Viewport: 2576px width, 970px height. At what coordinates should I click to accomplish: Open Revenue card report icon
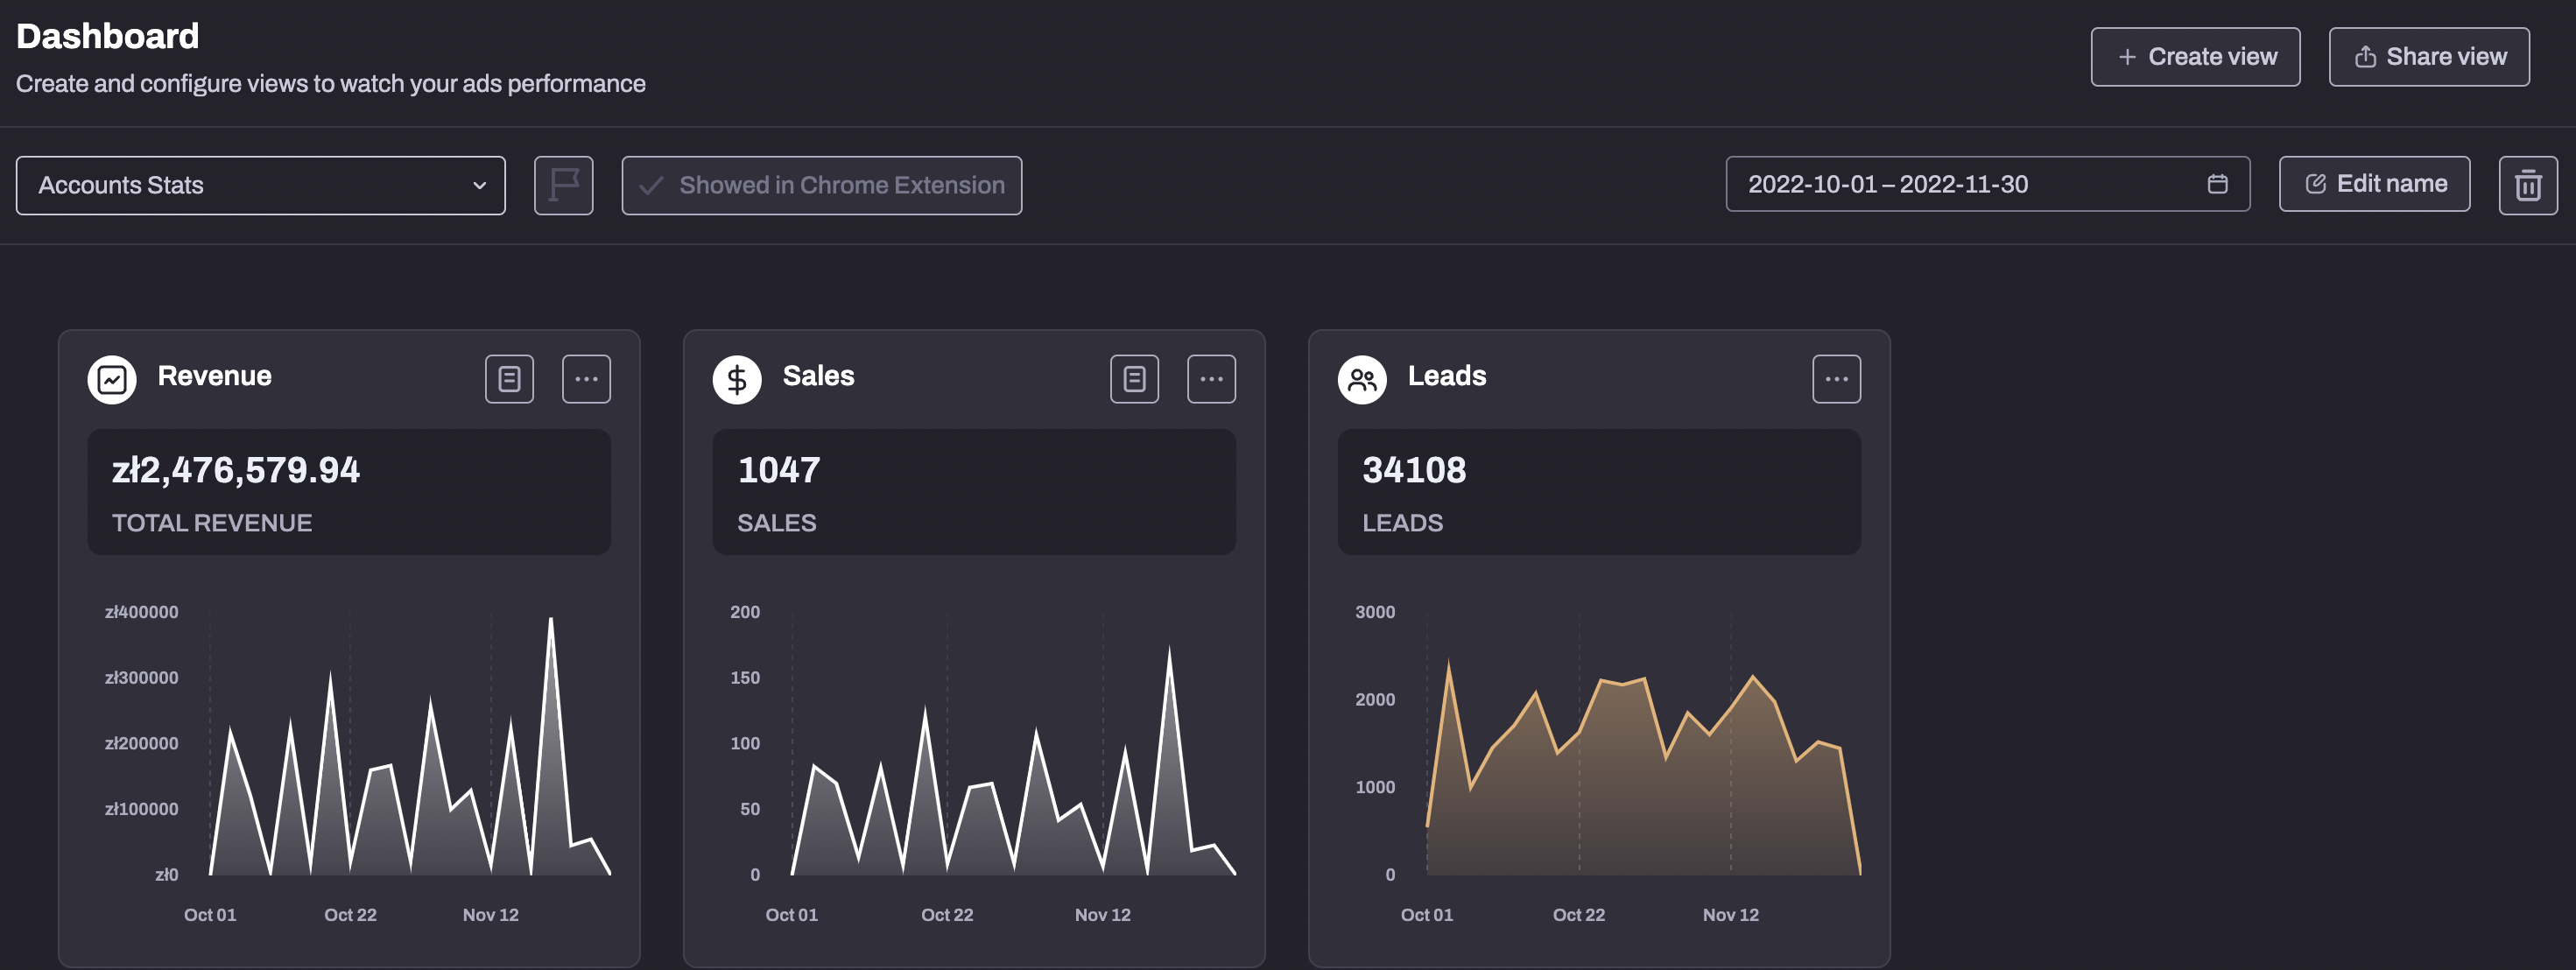[509, 379]
